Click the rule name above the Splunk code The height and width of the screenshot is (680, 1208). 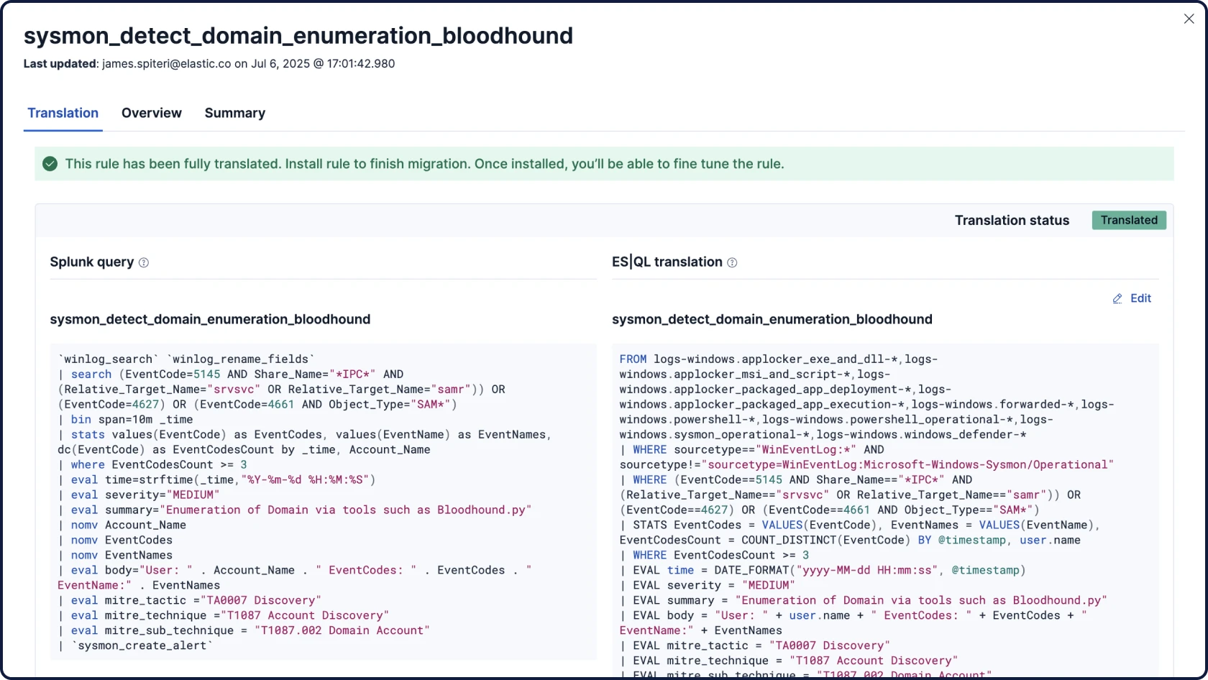click(210, 319)
